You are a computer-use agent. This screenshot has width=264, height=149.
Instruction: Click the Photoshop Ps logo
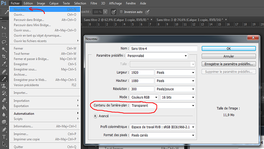(x=4, y=3)
